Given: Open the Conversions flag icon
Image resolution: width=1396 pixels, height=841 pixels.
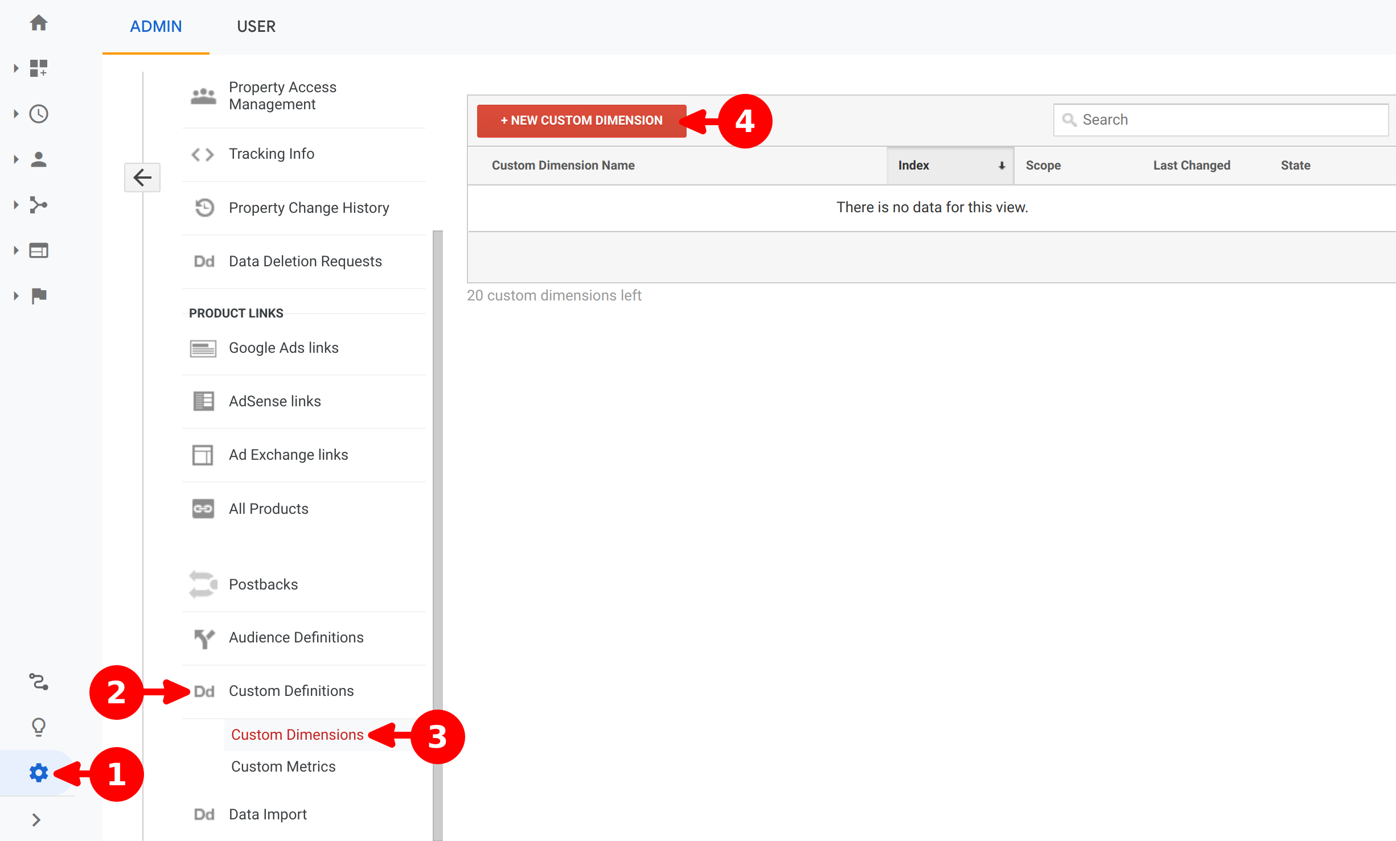Looking at the screenshot, I should pyautogui.click(x=39, y=296).
